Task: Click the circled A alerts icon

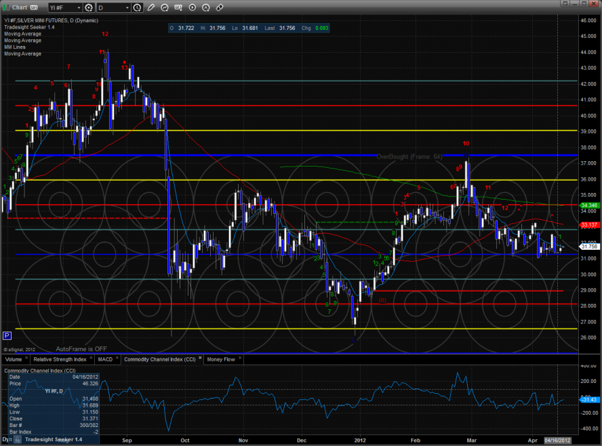Action: click(206, 7)
